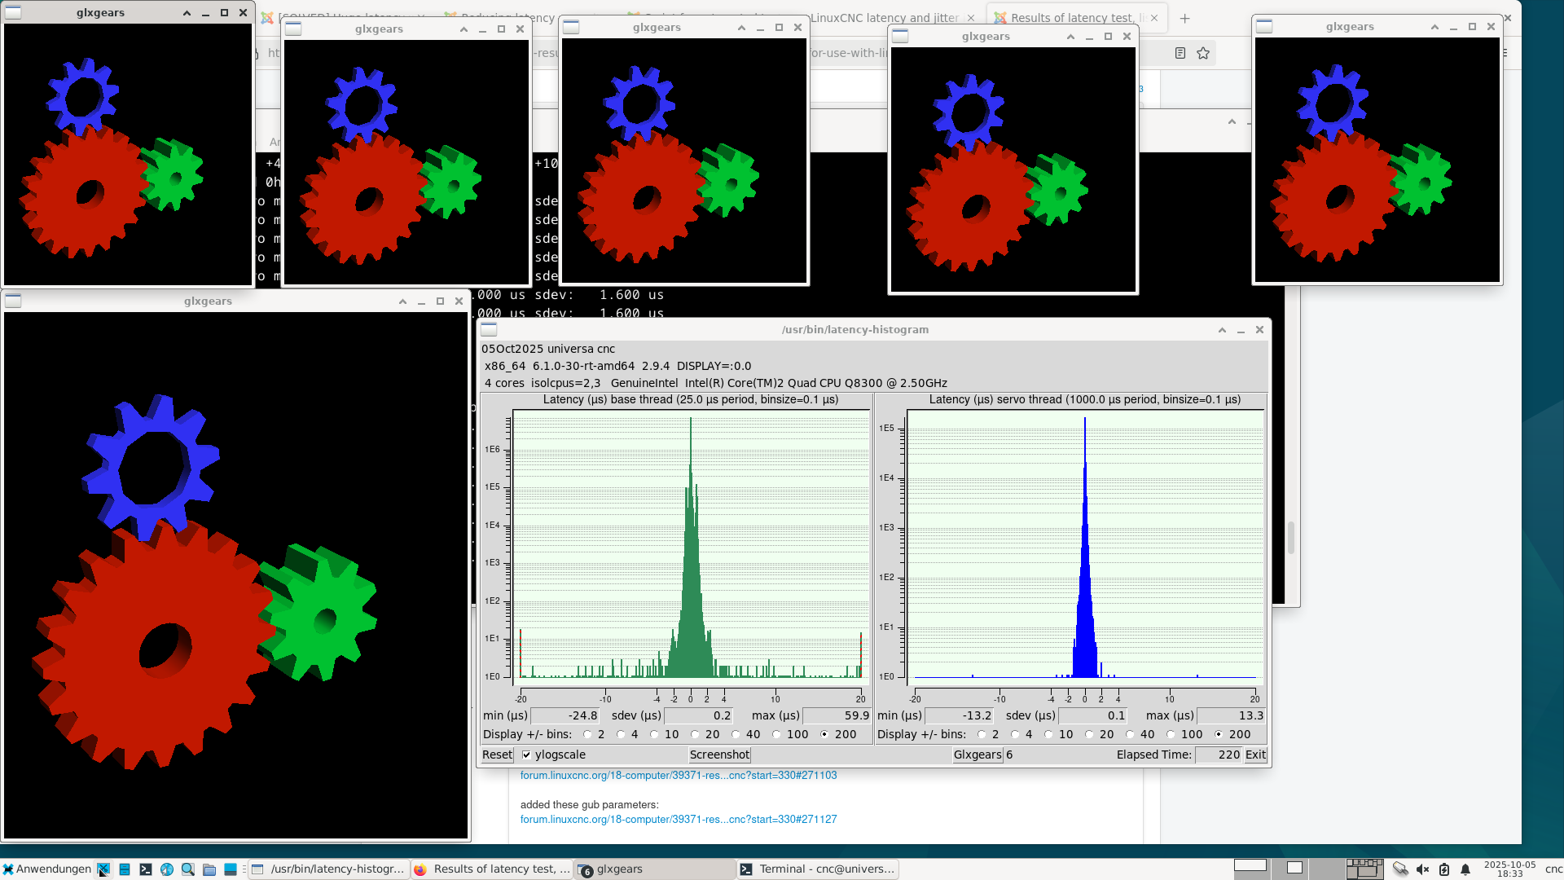The width and height of the screenshot is (1564, 880).
Task: Bookmark page with star icon
Action: [x=1203, y=54]
